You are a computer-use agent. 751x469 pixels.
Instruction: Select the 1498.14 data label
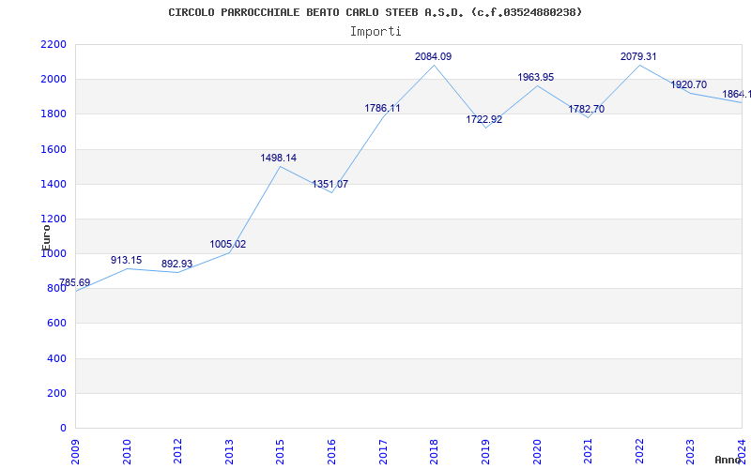pyautogui.click(x=279, y=158)
